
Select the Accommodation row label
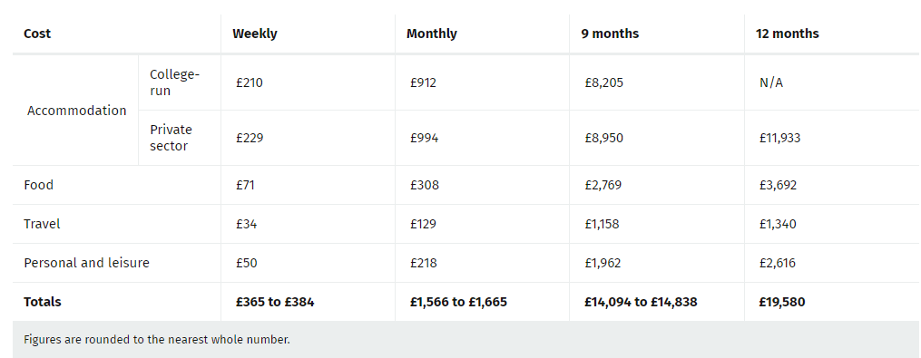click(x=76, y=111)
